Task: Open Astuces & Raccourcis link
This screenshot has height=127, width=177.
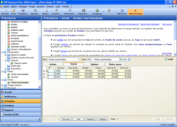Action: [x=129, y=24]
